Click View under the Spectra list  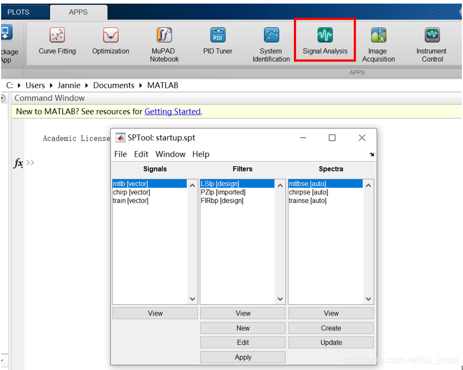pos(331,313)
